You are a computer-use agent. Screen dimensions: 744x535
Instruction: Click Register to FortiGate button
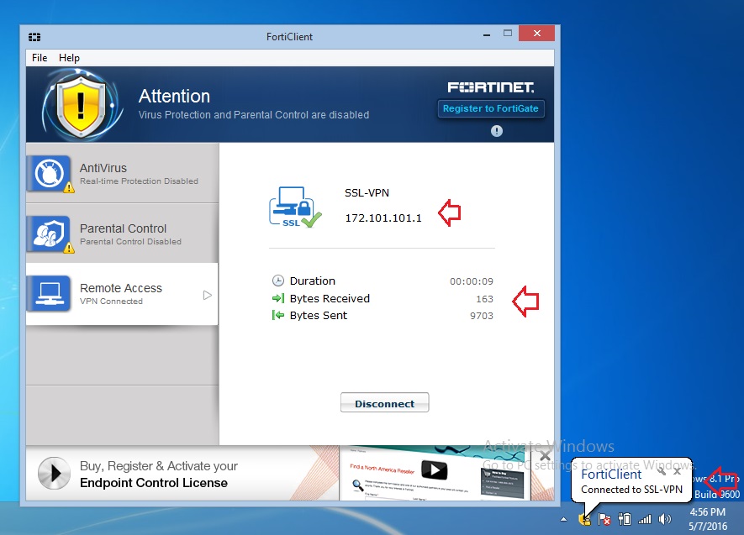(x=491, y=108)
